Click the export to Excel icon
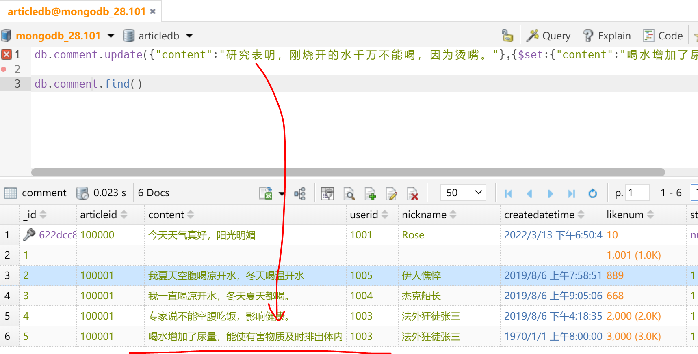Viewport: 698px width, 354px height. [266, 194]
